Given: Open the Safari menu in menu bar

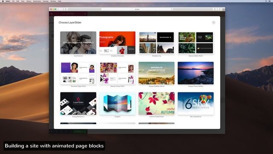Looking at the screenshot, I should (8, 1).
